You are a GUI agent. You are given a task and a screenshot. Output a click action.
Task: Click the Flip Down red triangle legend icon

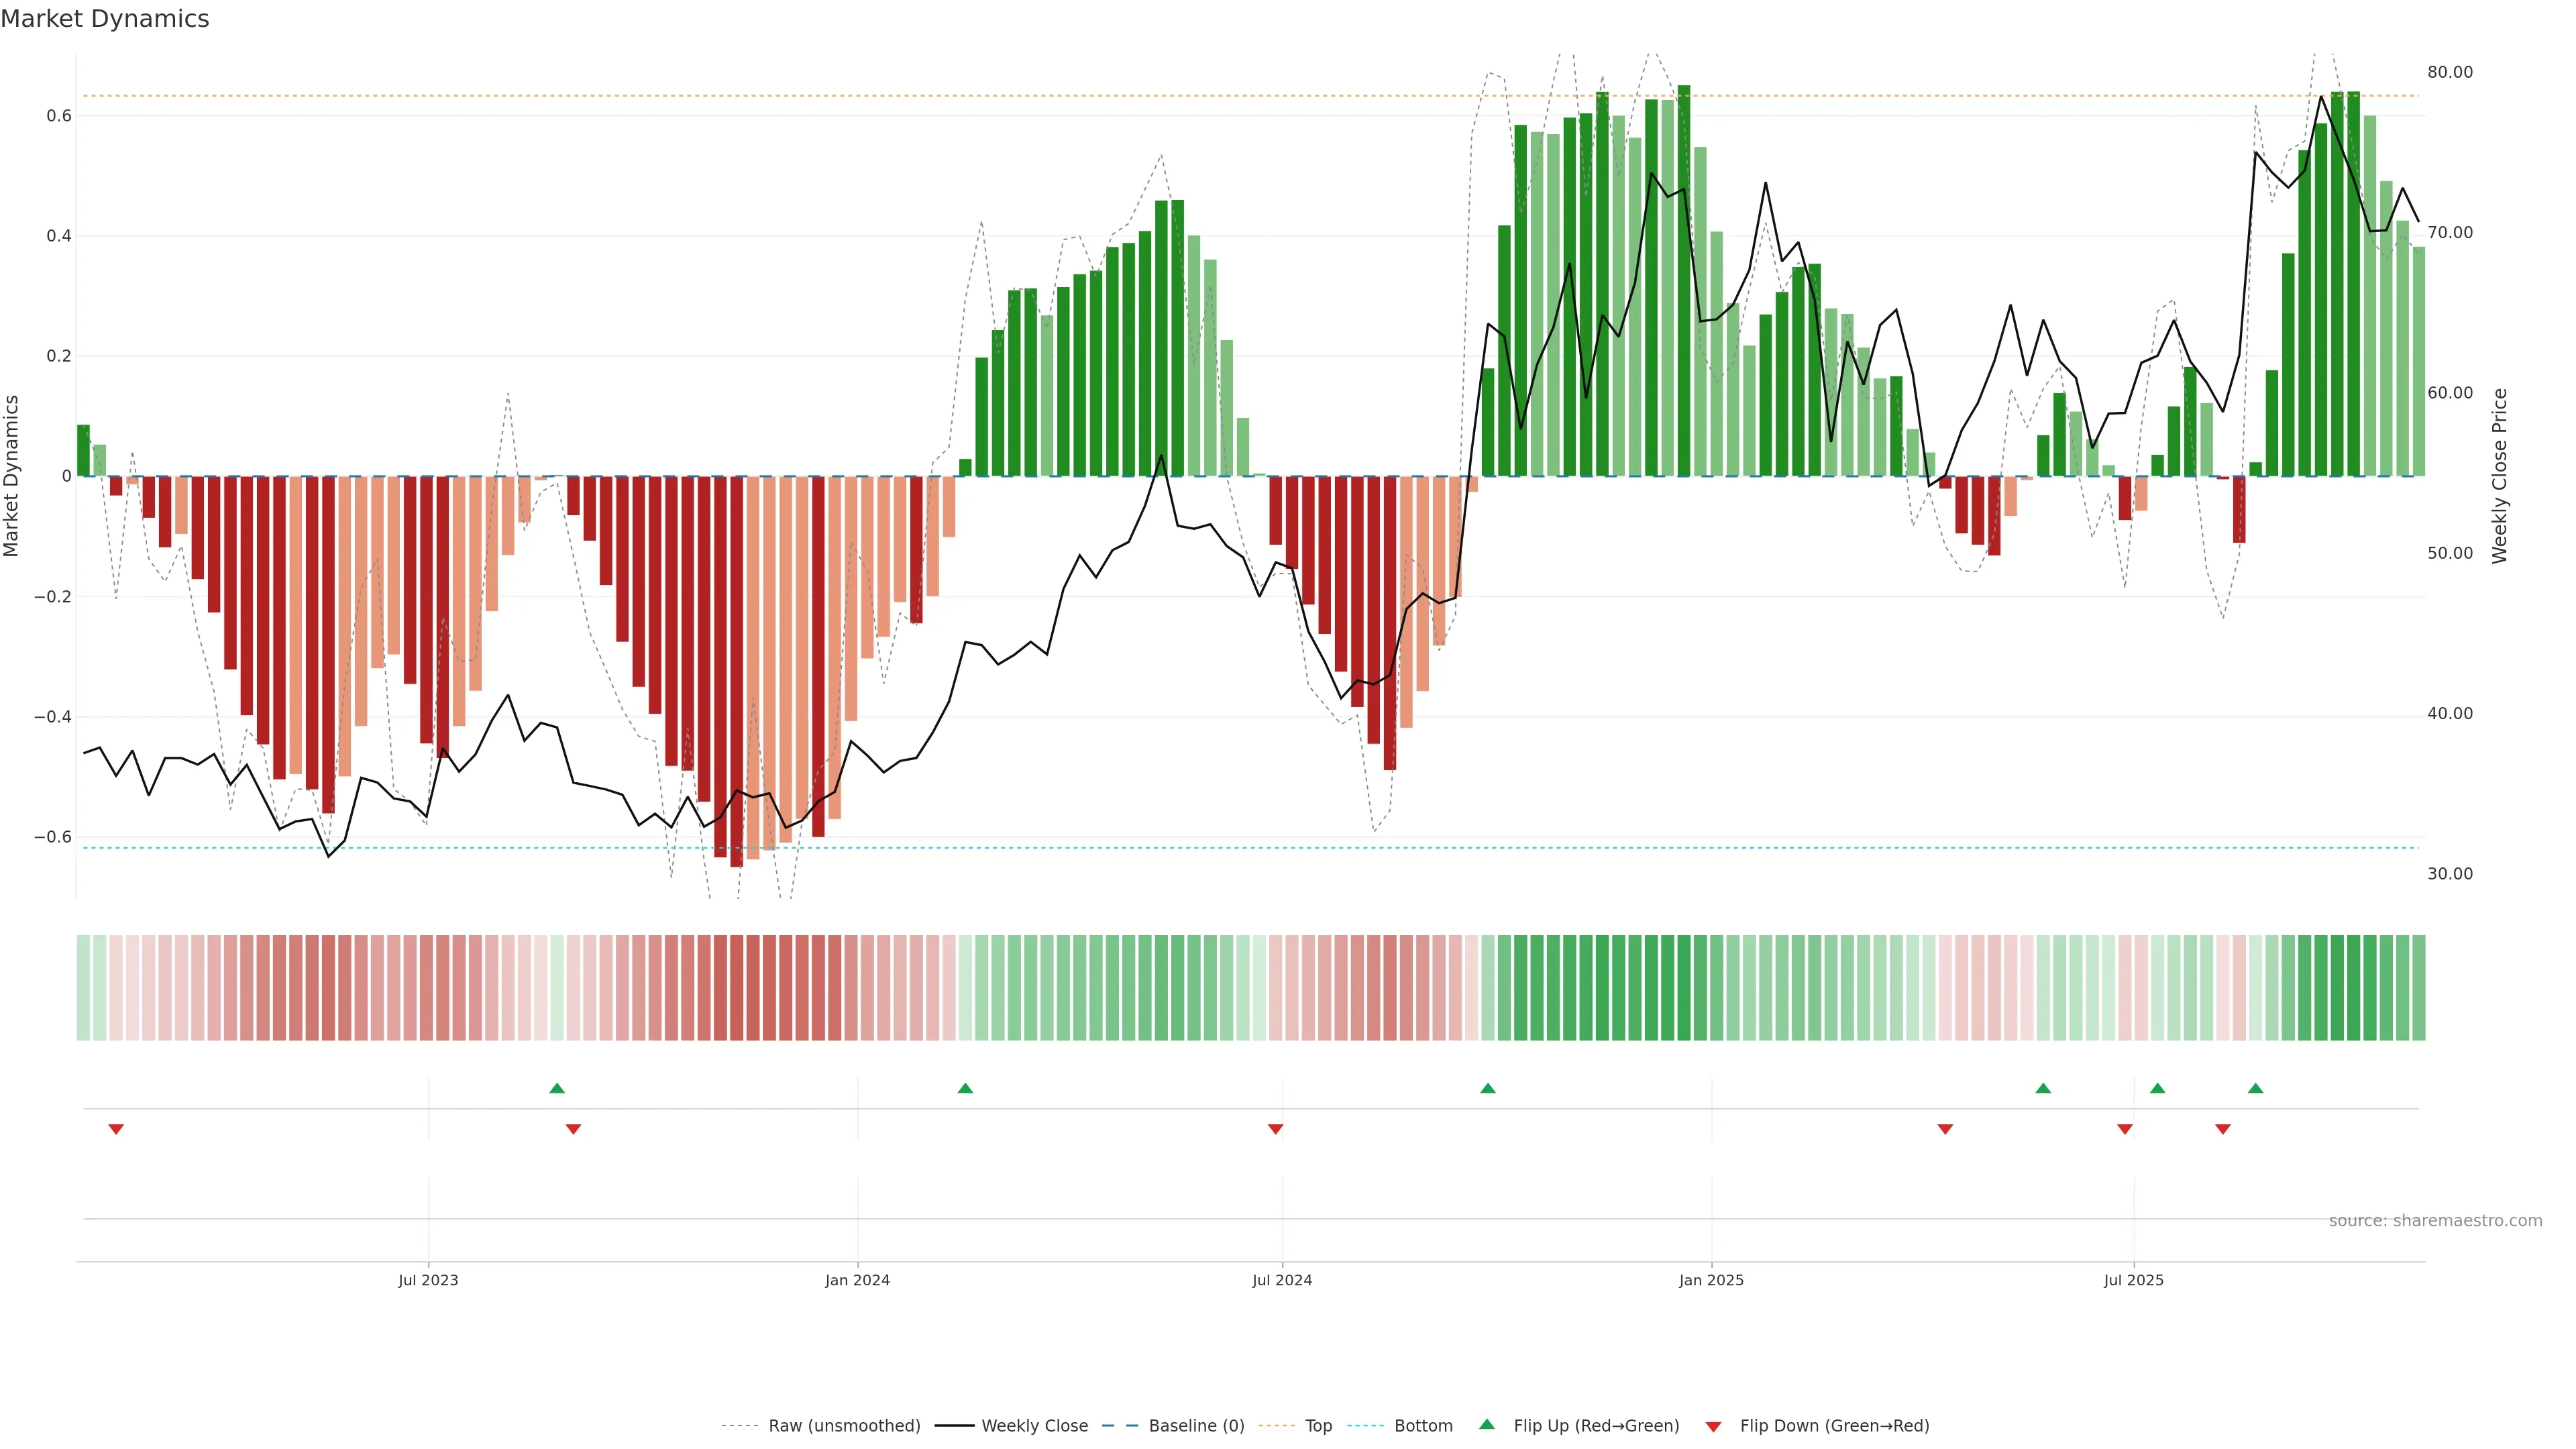[x=1713, y=1426]
